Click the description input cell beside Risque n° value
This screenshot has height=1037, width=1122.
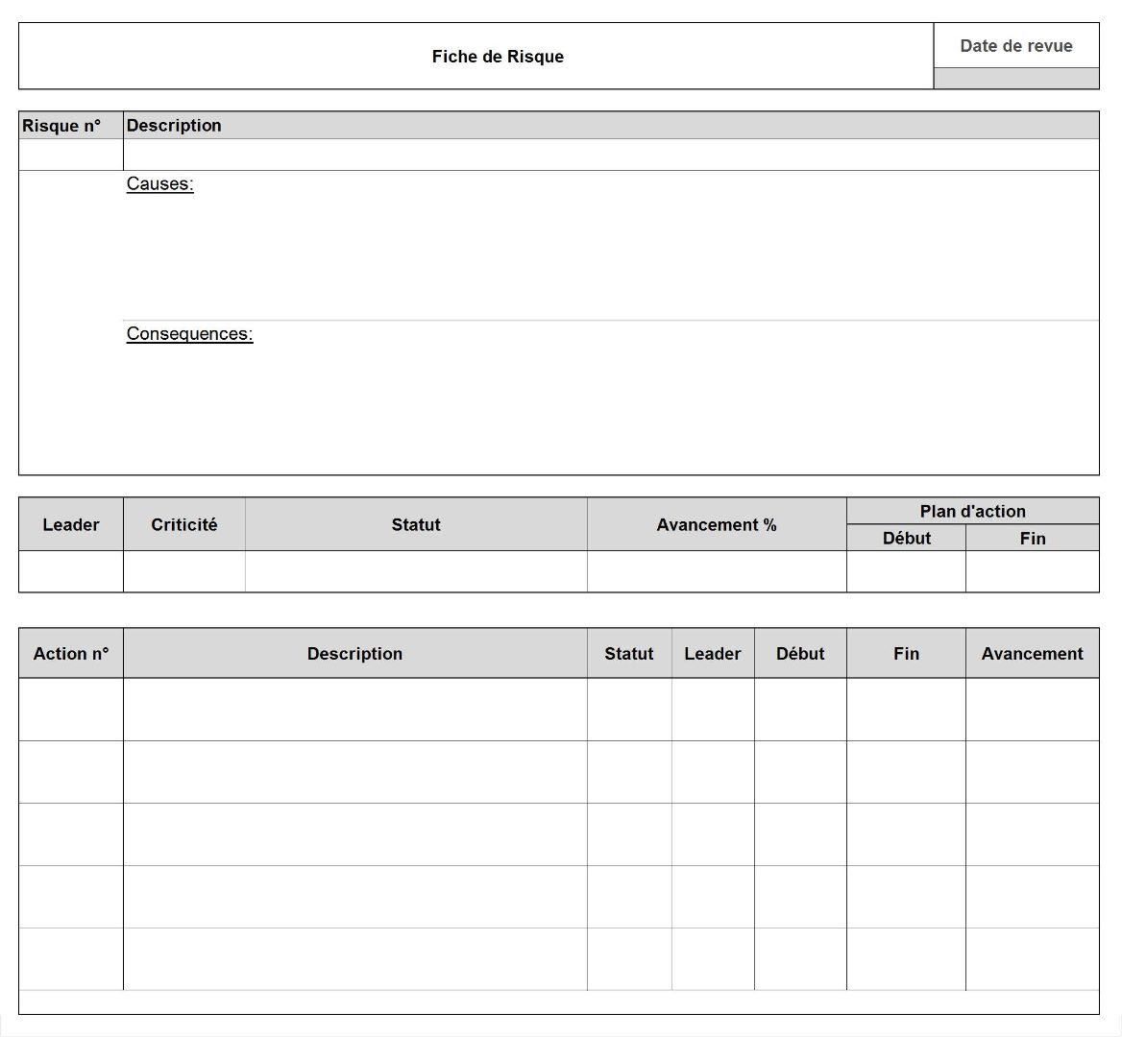click(x=611, y=155)
